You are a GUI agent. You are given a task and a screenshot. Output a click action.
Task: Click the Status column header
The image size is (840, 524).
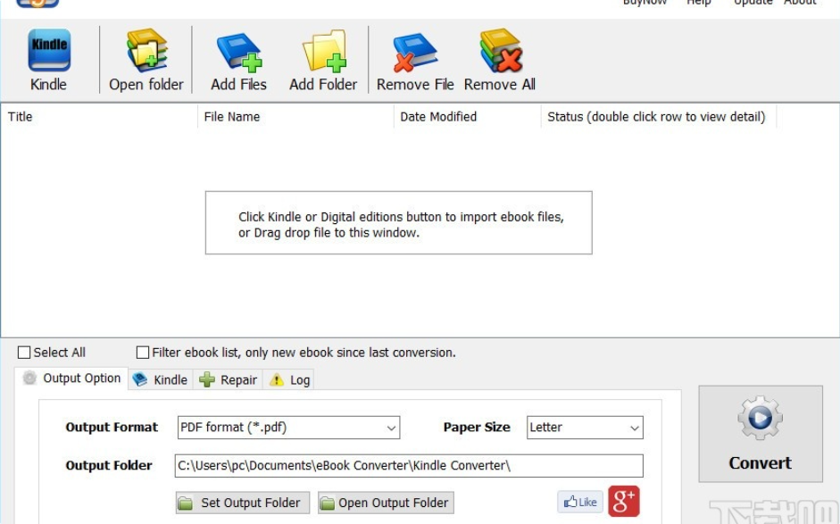click(659, 117)
